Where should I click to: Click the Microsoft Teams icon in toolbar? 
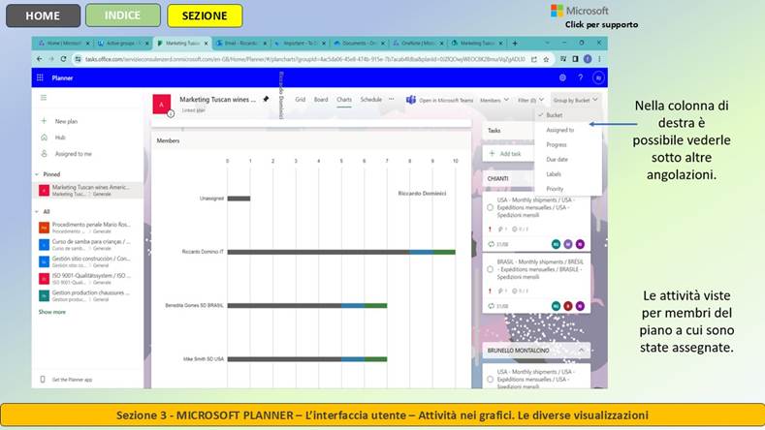click(411, 100)
